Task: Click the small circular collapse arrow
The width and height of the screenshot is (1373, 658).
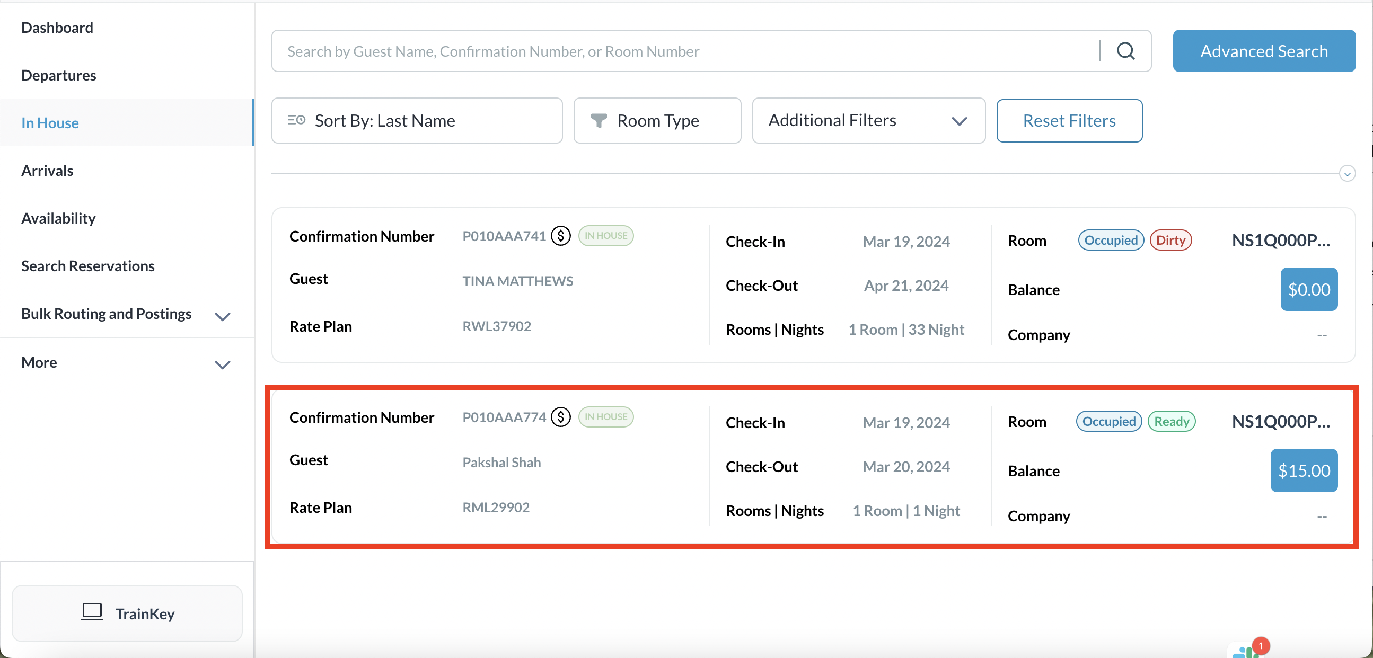Action: pyautogui.click(x=1347, y=174)
